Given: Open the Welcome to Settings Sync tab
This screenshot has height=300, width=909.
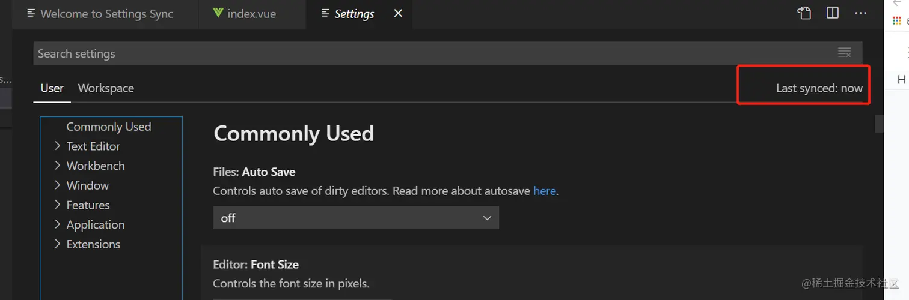Looking at the screenshot, I should coord(106,14).
